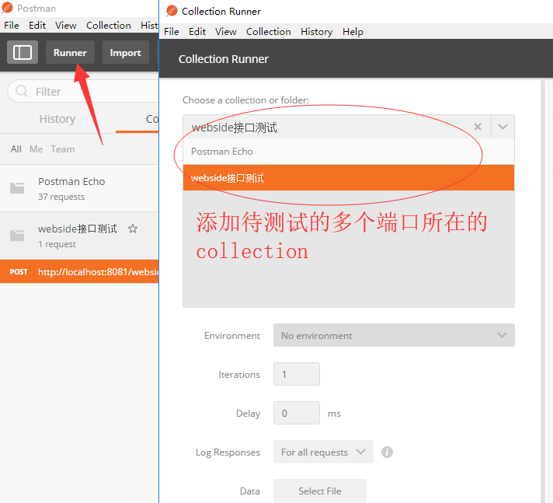Open Log Responses dropdown 'For all requests'

323,452
